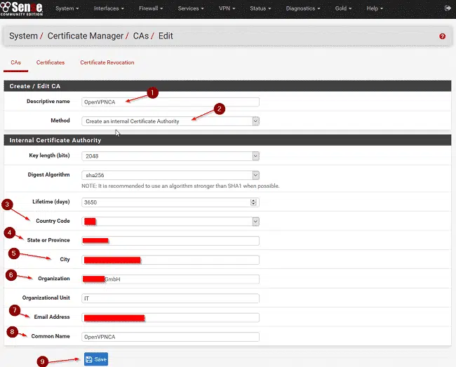Open the Interfaces menu

tap(109, 8)
